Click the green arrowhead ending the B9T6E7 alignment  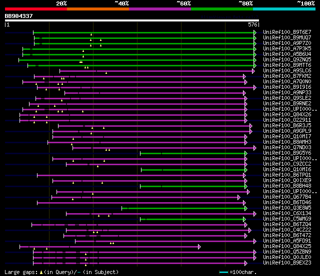[255, 32]
